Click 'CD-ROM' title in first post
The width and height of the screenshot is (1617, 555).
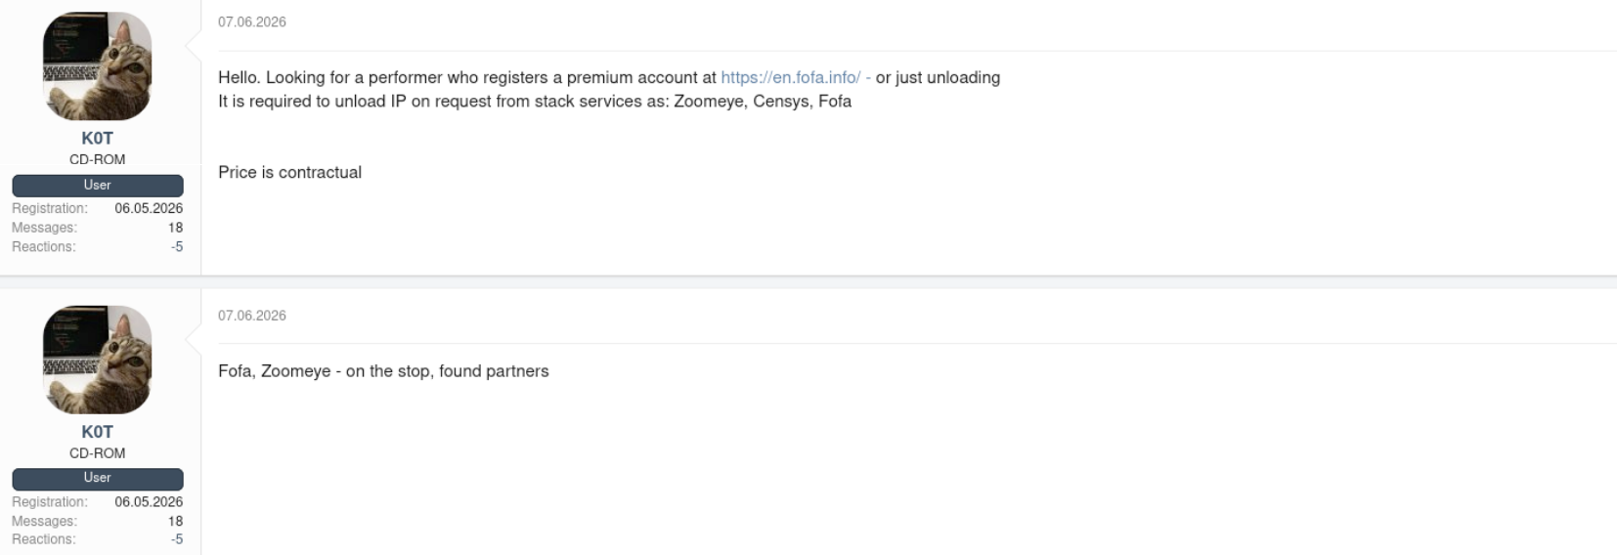[x=98, y=159]
